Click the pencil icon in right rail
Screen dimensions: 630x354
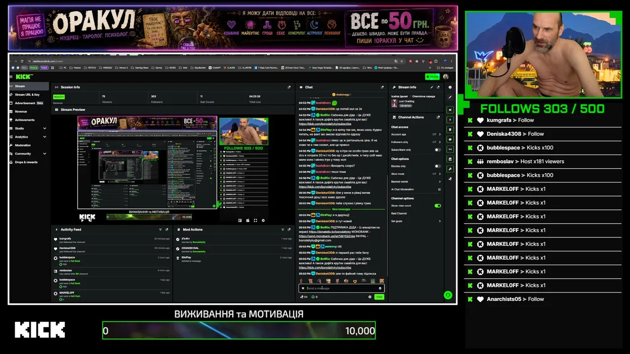pyautogui.click(x=450, y=97)
